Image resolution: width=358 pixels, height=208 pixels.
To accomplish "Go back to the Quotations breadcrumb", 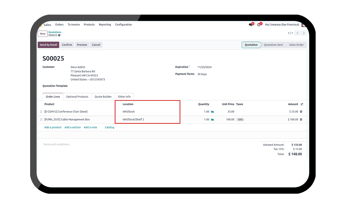I will (55, 32).
